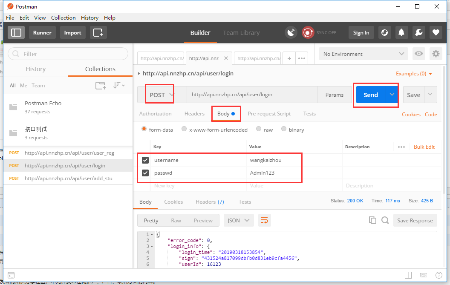Collapse login_info object at line 3
The image size is (450, 285).
tap(152, 247)
